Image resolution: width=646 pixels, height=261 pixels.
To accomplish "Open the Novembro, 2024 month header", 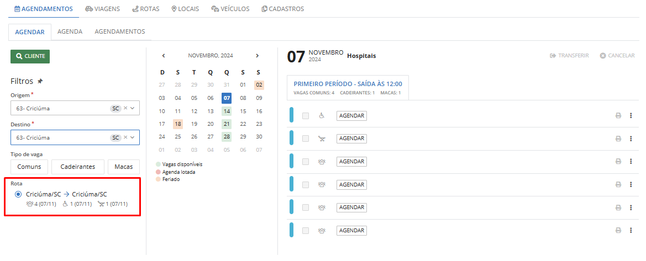I will tap(211, 56).
